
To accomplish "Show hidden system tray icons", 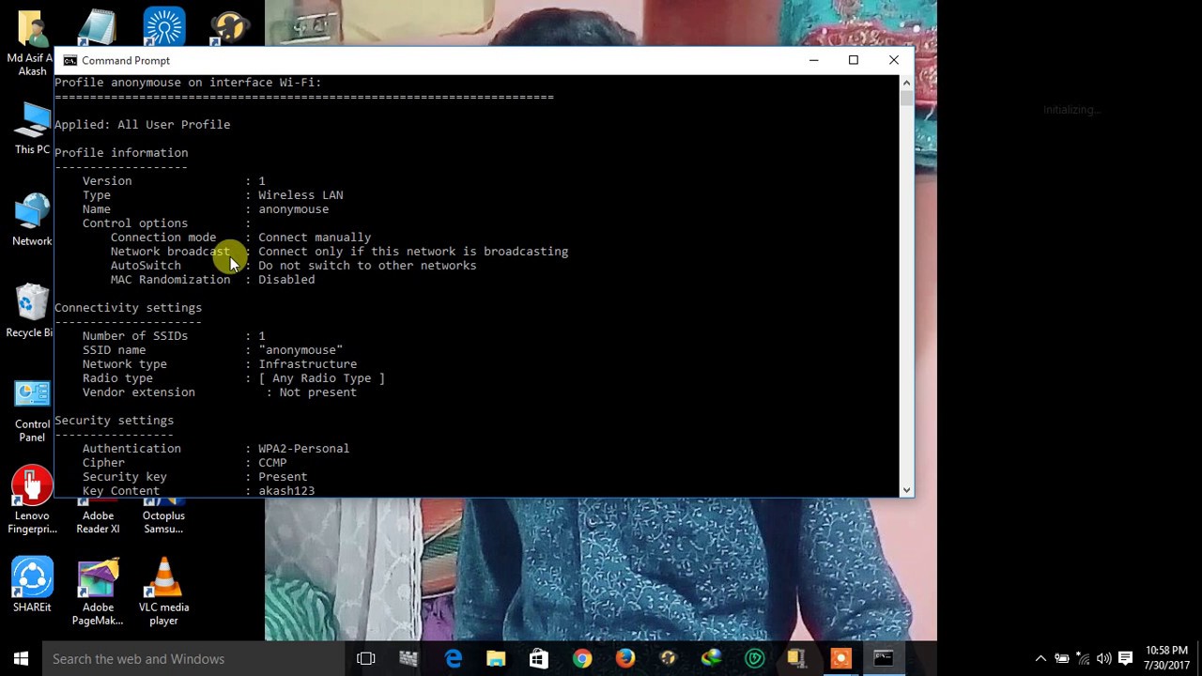I will pos(1040,659).
